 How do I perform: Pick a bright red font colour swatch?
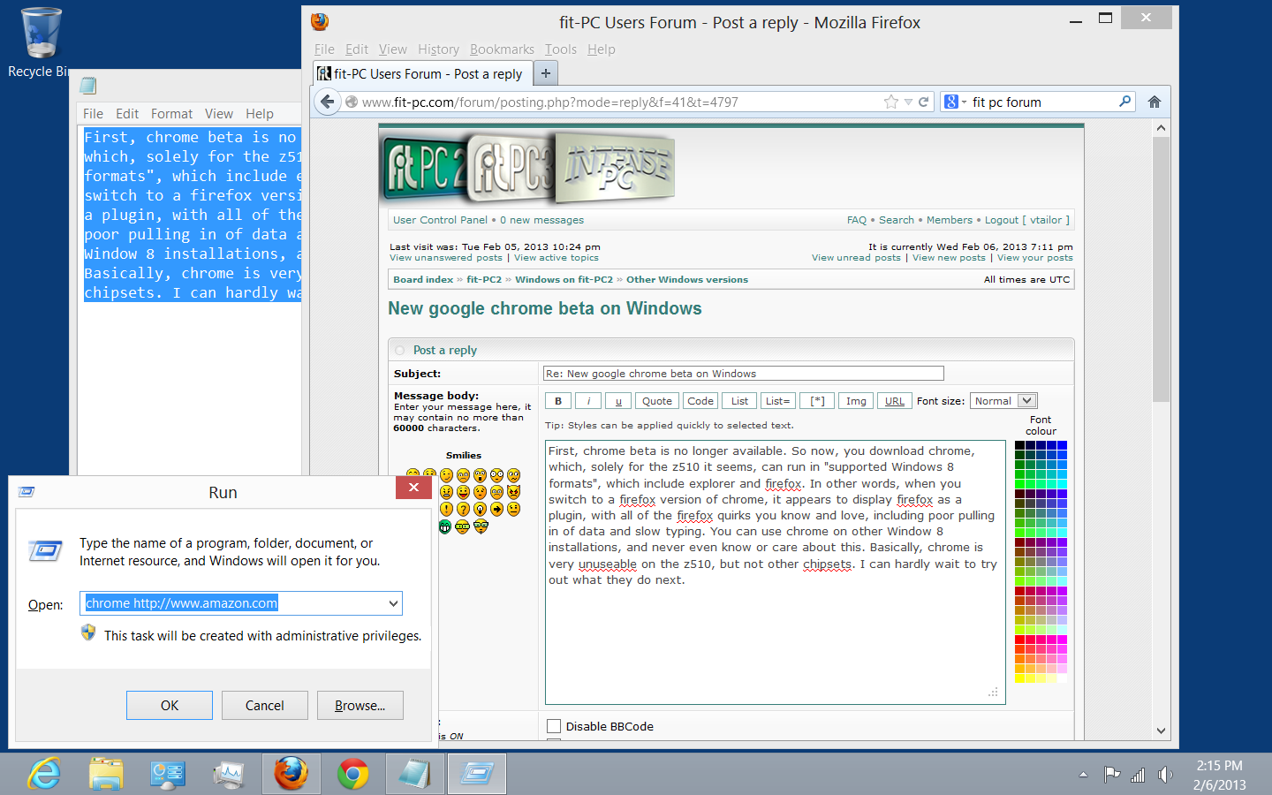1019,639
